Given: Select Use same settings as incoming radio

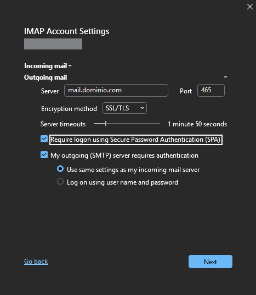Looking at the screenshot, I should click(60, 169).
